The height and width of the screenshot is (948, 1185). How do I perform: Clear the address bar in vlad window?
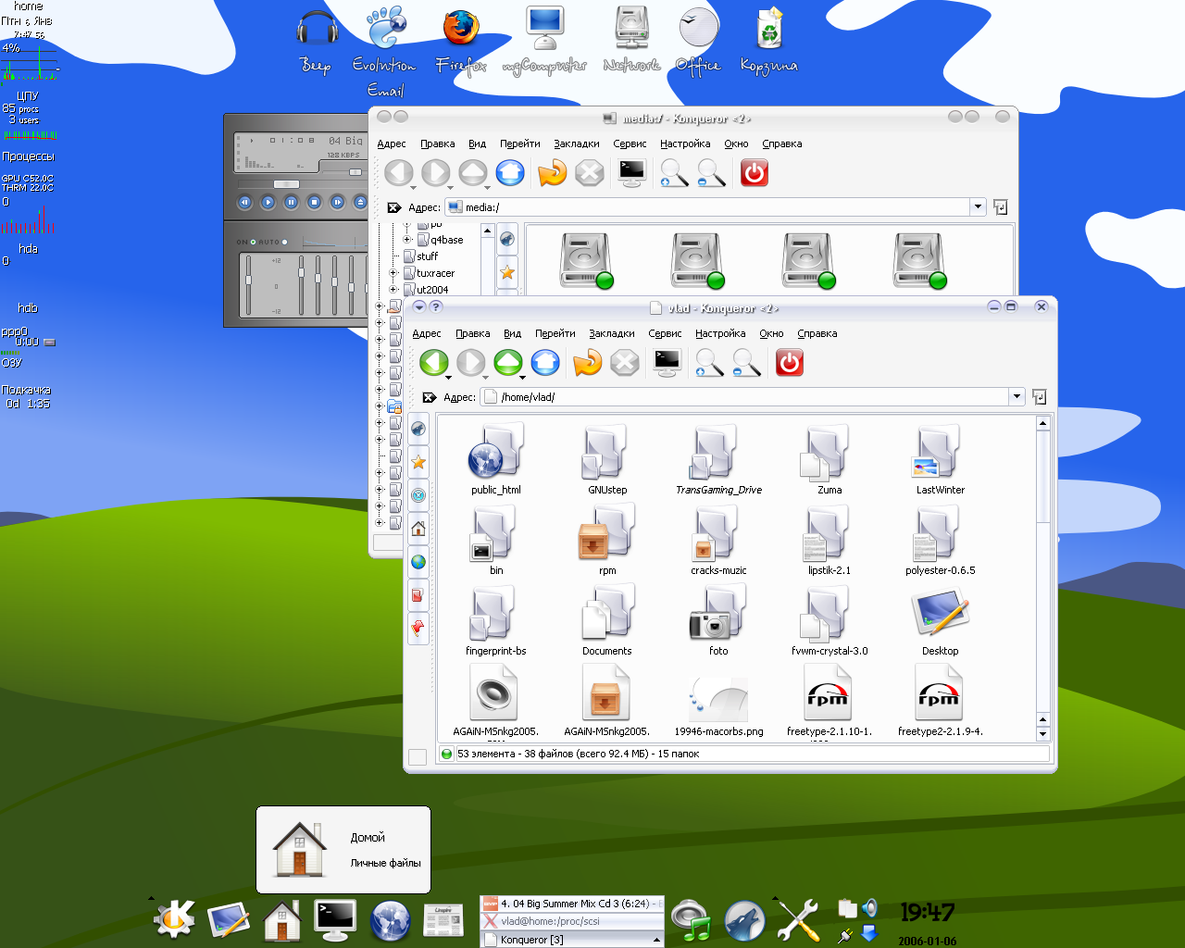(x=429, y=397)
